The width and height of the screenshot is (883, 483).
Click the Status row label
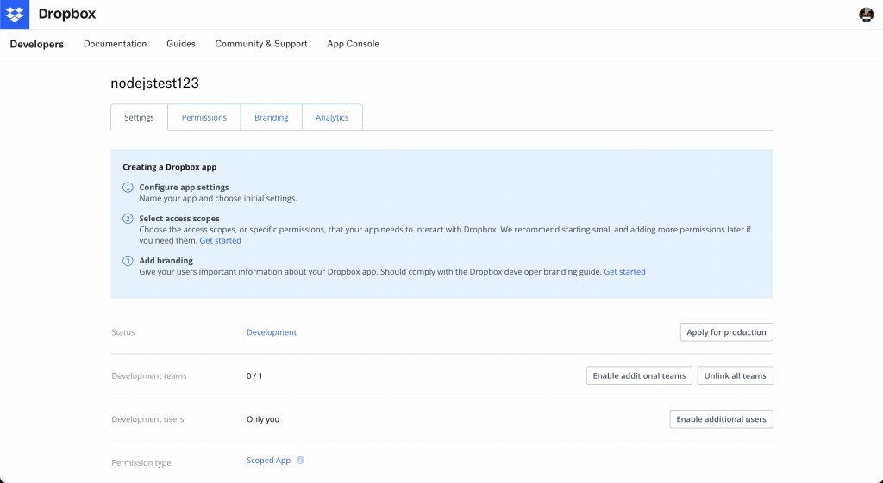(123, 332)
